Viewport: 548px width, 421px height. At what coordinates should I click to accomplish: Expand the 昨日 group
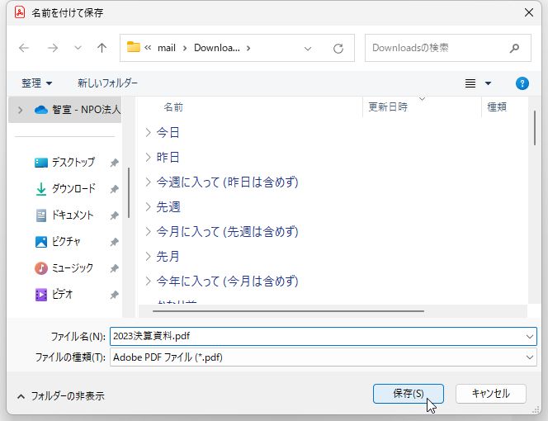pos(149,158)
